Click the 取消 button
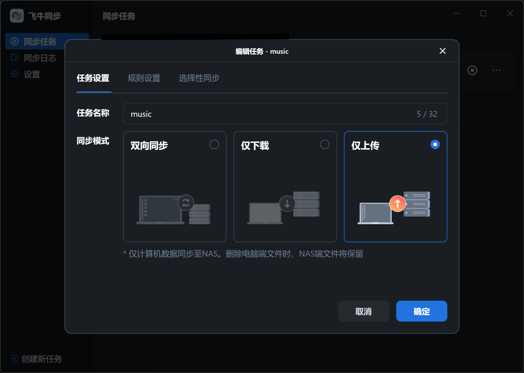Image resolution: width=524 pixels, height=373 pixels. 364,311
